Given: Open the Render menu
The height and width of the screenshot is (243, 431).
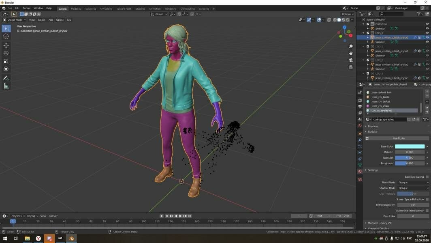Looking at the screenshot, I should tap(27, 8).
